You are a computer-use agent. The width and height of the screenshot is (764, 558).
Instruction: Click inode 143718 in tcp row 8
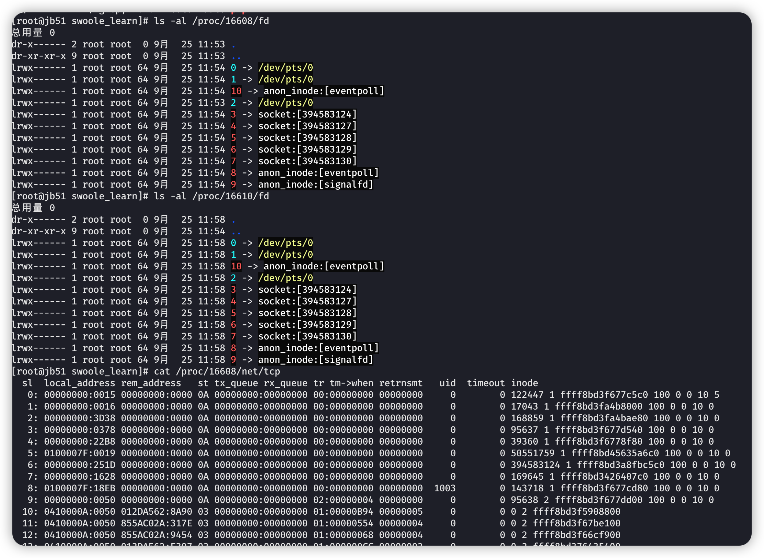pos(527,488)
